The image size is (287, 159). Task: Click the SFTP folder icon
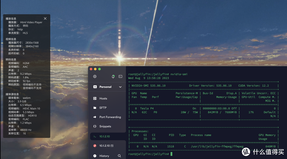tap(95, 108)
